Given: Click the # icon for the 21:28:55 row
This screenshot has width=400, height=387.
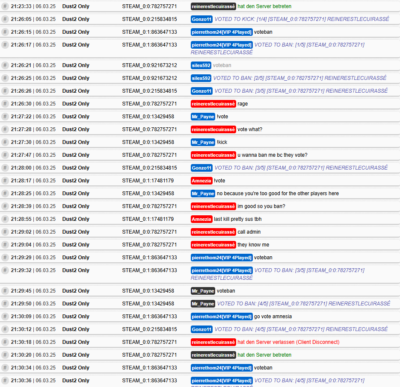Looking at the screenshot, I should tap(5, 219).
